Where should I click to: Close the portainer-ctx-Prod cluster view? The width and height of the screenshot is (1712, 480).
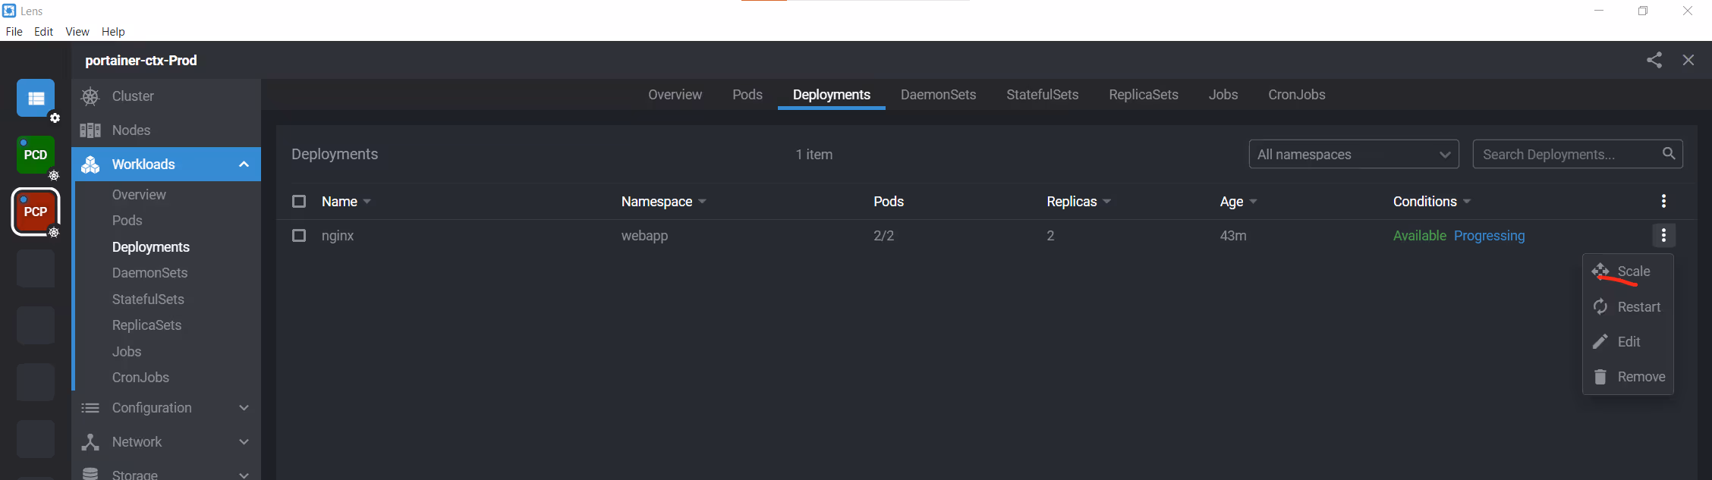click(x=1688, y=61)
